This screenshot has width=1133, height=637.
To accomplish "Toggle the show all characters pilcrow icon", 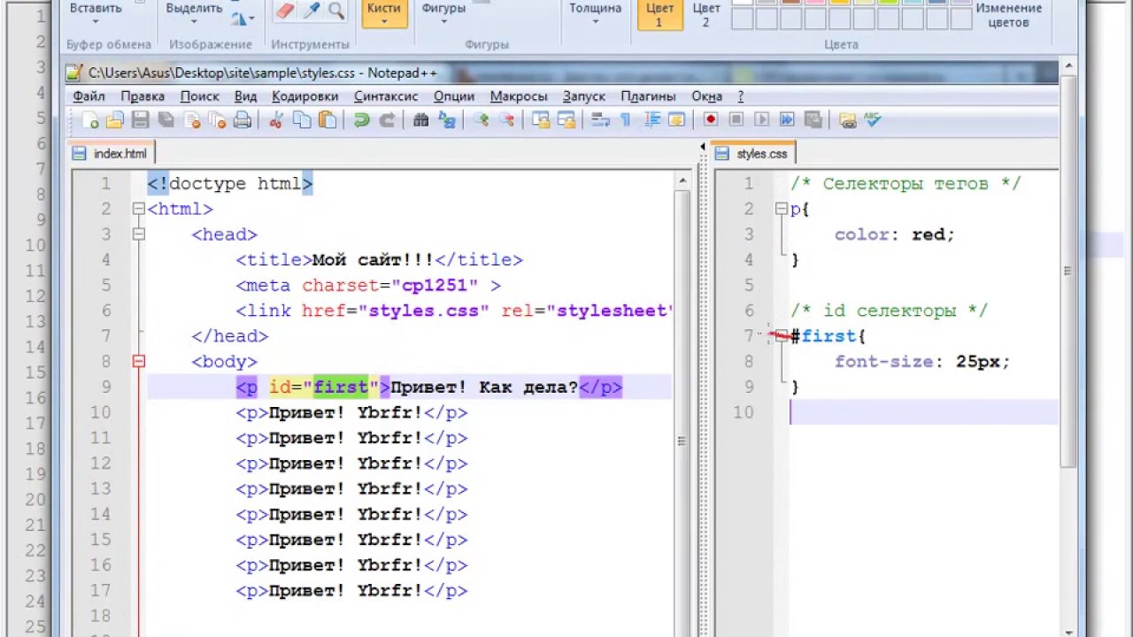I will 625,120.
